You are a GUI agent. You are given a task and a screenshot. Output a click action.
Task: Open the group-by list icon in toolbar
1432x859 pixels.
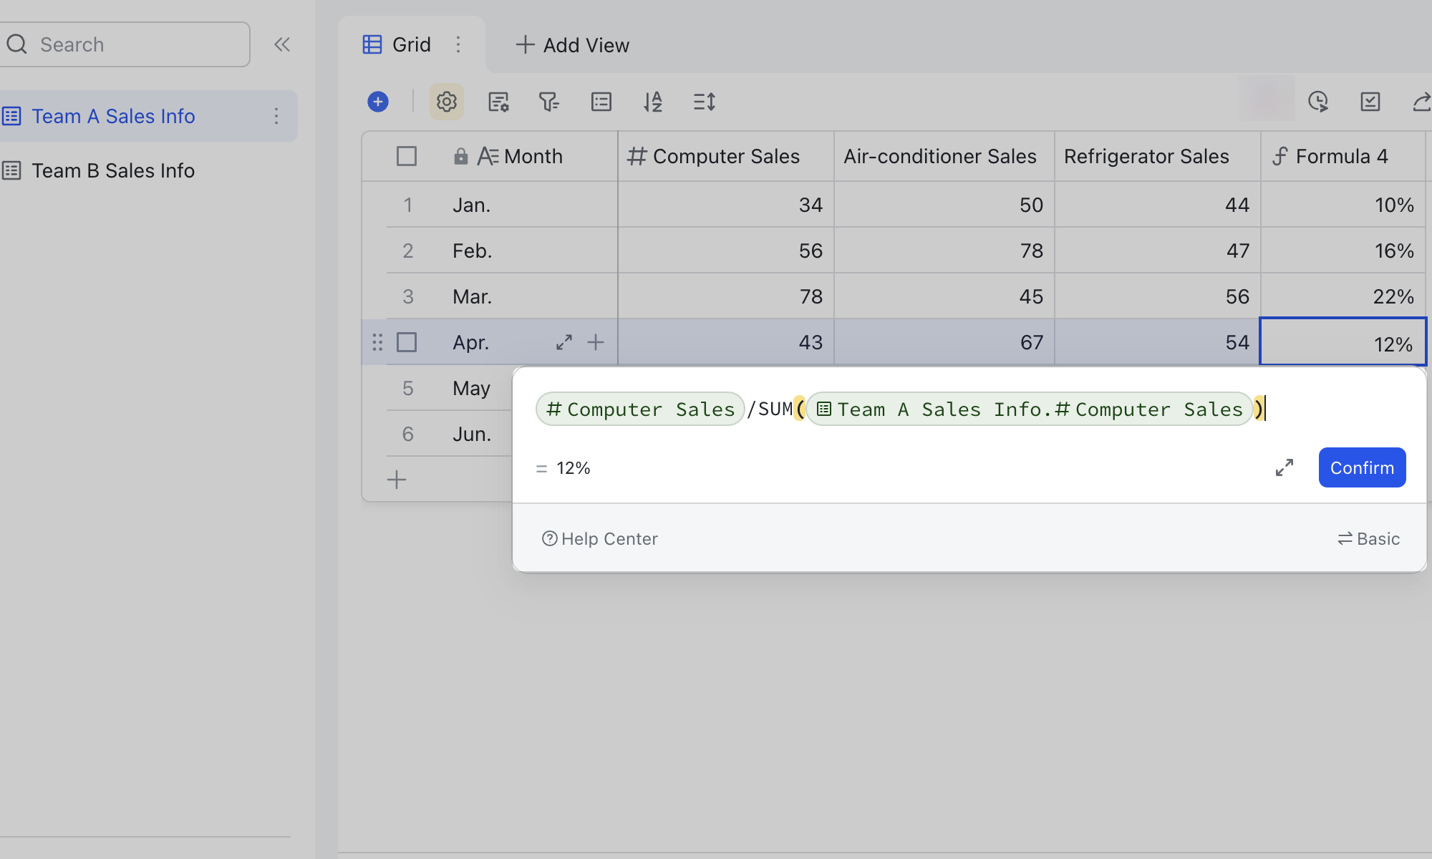tap(601, 102)
